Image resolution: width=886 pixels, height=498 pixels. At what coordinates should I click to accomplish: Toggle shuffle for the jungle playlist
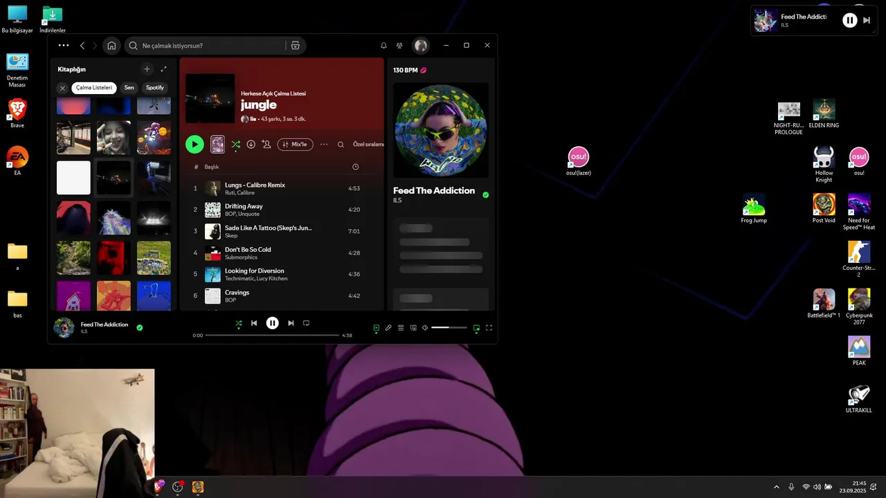click(x=236, y=145)
